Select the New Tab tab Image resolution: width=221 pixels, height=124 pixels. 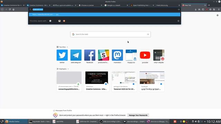[194, 5]
